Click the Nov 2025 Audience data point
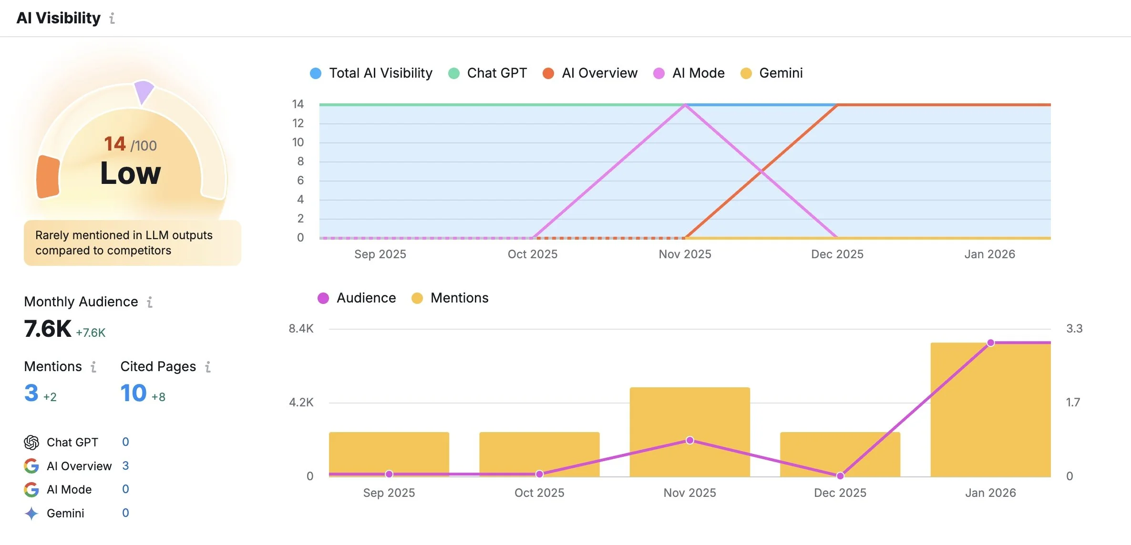Screen dimensions: 1131x545 (x=689, y=440)
